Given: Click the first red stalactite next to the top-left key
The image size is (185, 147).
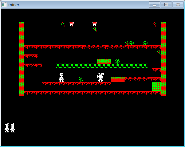Looking at the screenshot, I should (x=72, y=24).
